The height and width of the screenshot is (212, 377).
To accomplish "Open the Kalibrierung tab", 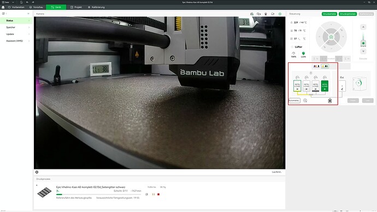I will point(96,7).
